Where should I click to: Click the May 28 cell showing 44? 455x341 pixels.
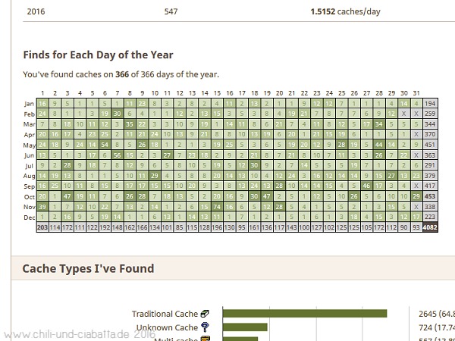coord(379,145)
